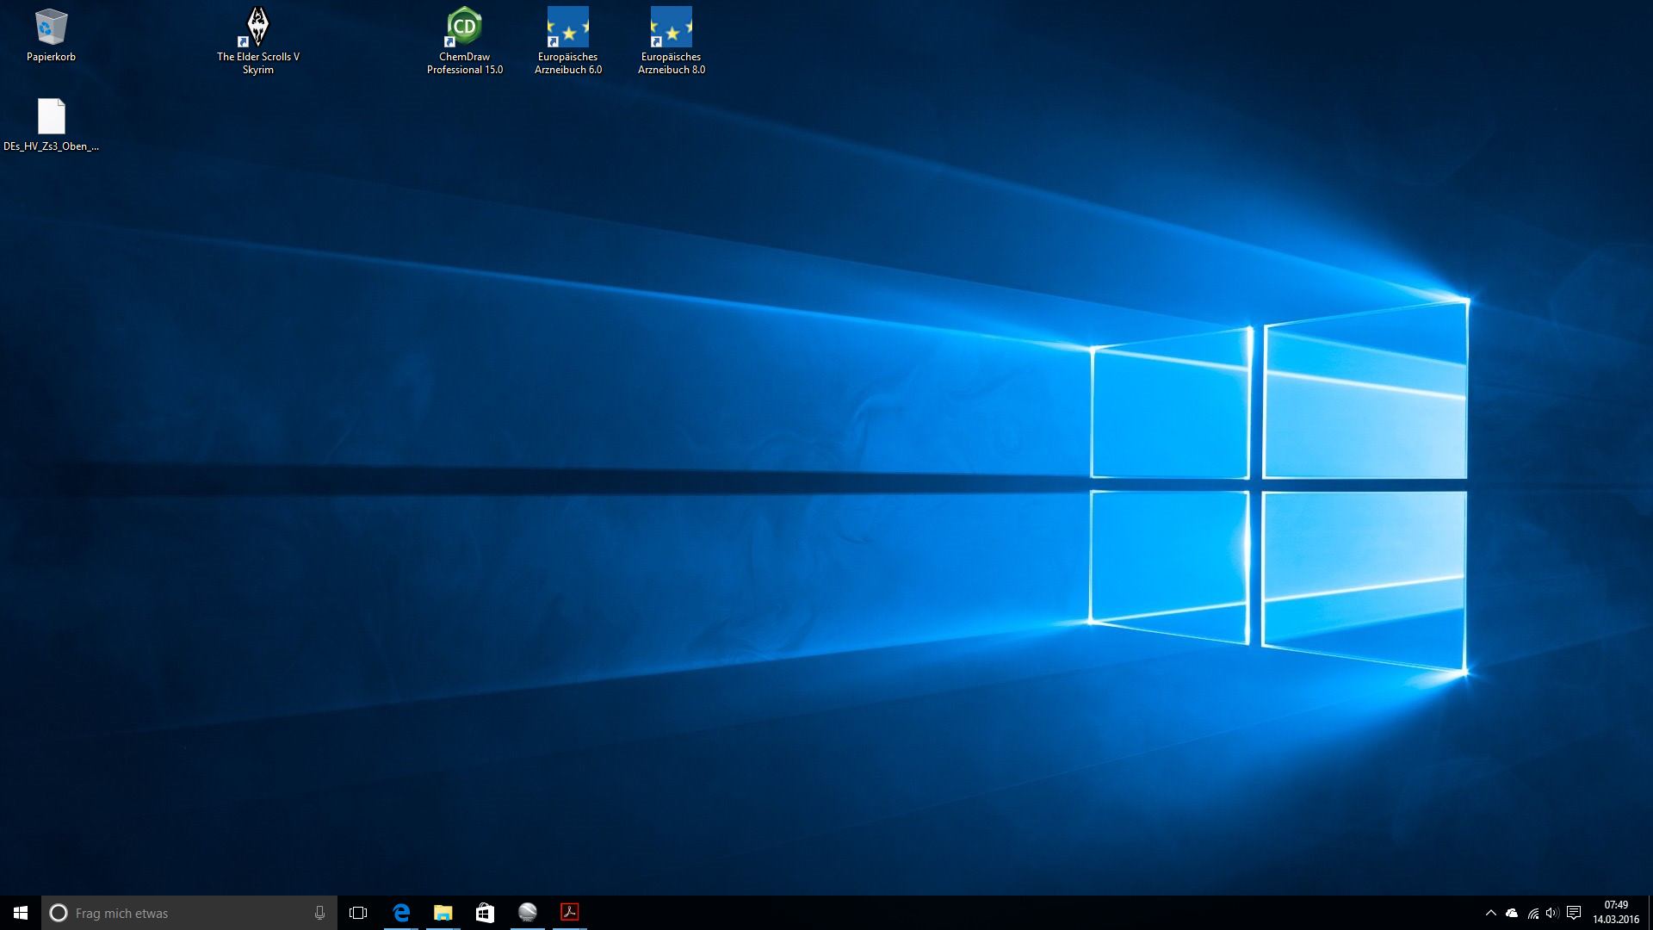Open Microsoft Edge from the taskbar
The height and width of the screenshot is (930, 1653).
click(401, 913)
